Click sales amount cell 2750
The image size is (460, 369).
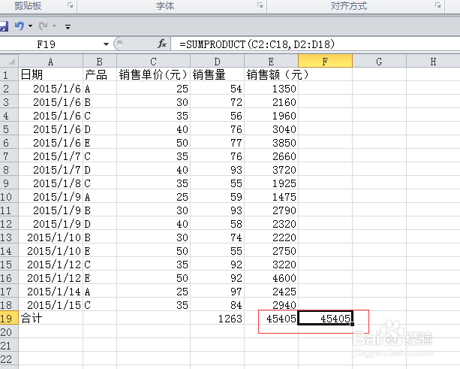[x=272, y=250]
